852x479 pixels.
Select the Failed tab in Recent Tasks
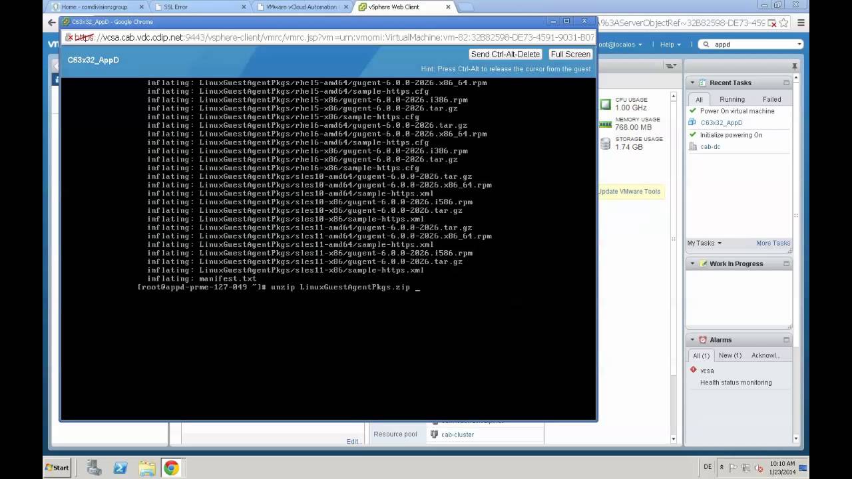click(x=771, y=99)
